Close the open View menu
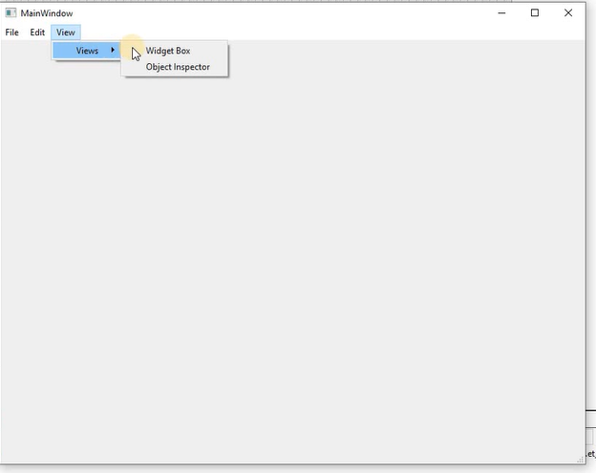596x473 pixels. point(65,32)
